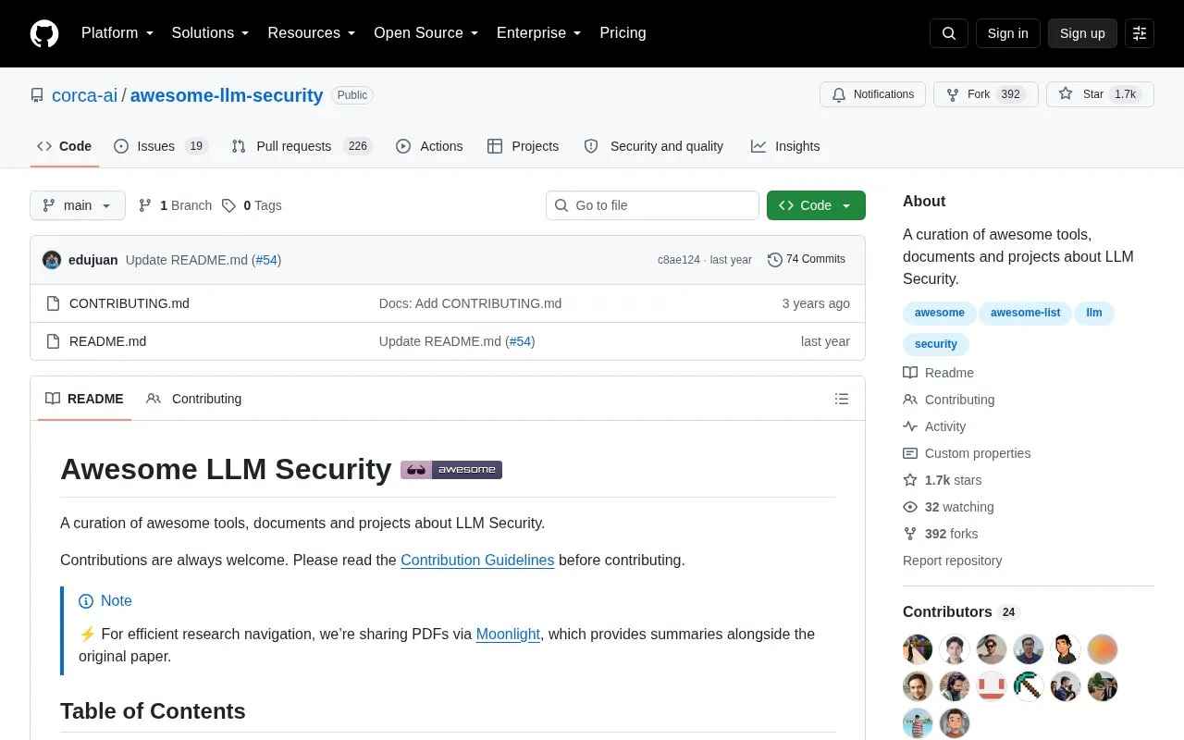Open the CONTRIBUTING.md file

(x=129, y=303)
